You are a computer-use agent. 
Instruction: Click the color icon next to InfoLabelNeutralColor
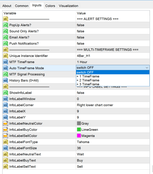coord(6,123)
